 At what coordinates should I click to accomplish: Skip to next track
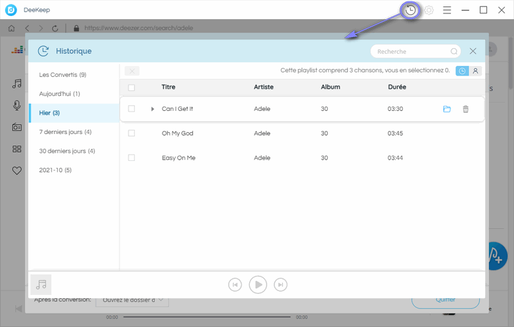(x=281, y=285)
